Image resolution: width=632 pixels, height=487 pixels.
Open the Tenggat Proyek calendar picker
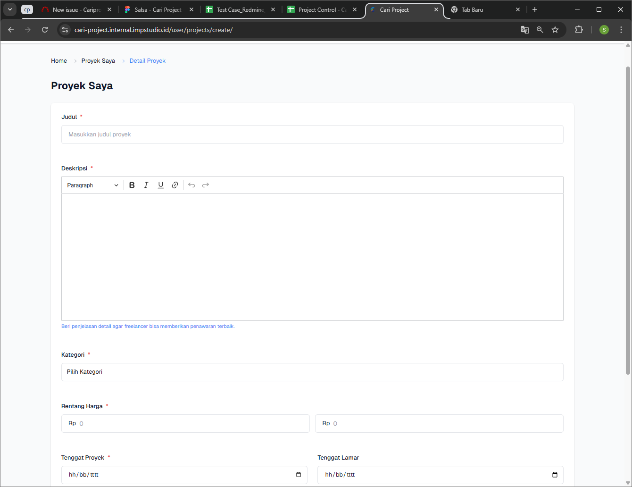[x=299, y=475]
